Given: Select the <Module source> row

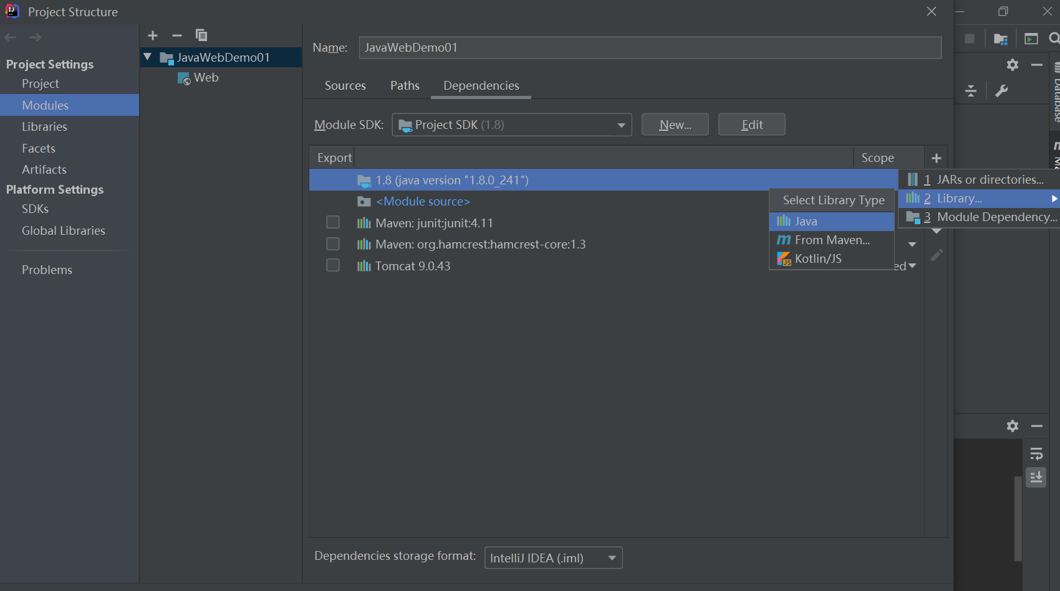Looking at the screenshot, I should (423, 201).
